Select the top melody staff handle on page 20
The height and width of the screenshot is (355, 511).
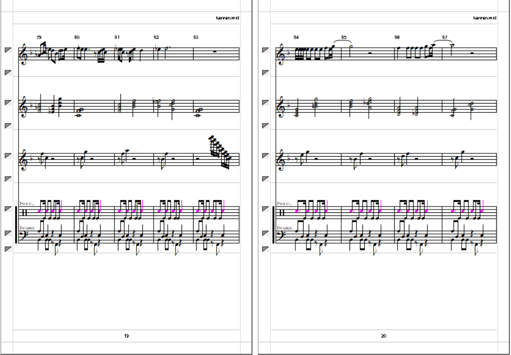(266, 50)
